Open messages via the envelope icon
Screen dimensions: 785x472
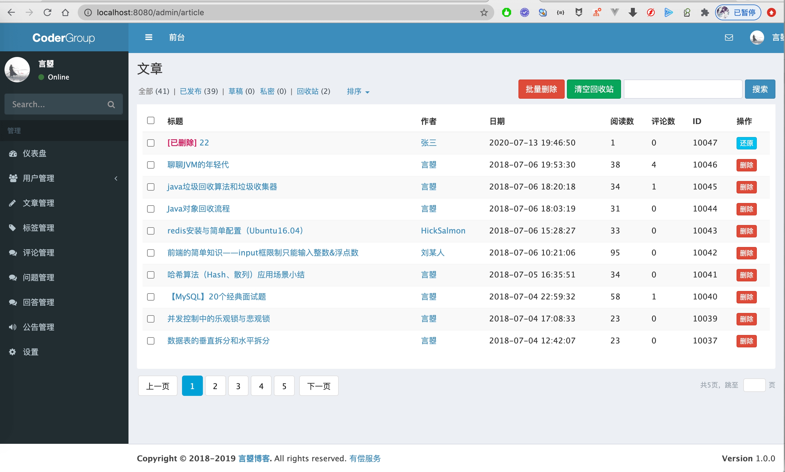click(729, 37)
